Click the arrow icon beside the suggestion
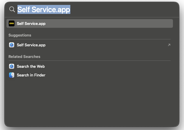Viewport: 184px width, 130px height. 169,45
